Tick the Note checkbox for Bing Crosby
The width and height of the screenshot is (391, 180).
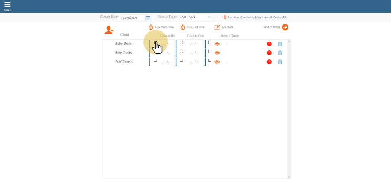click(x=210, y=51)
